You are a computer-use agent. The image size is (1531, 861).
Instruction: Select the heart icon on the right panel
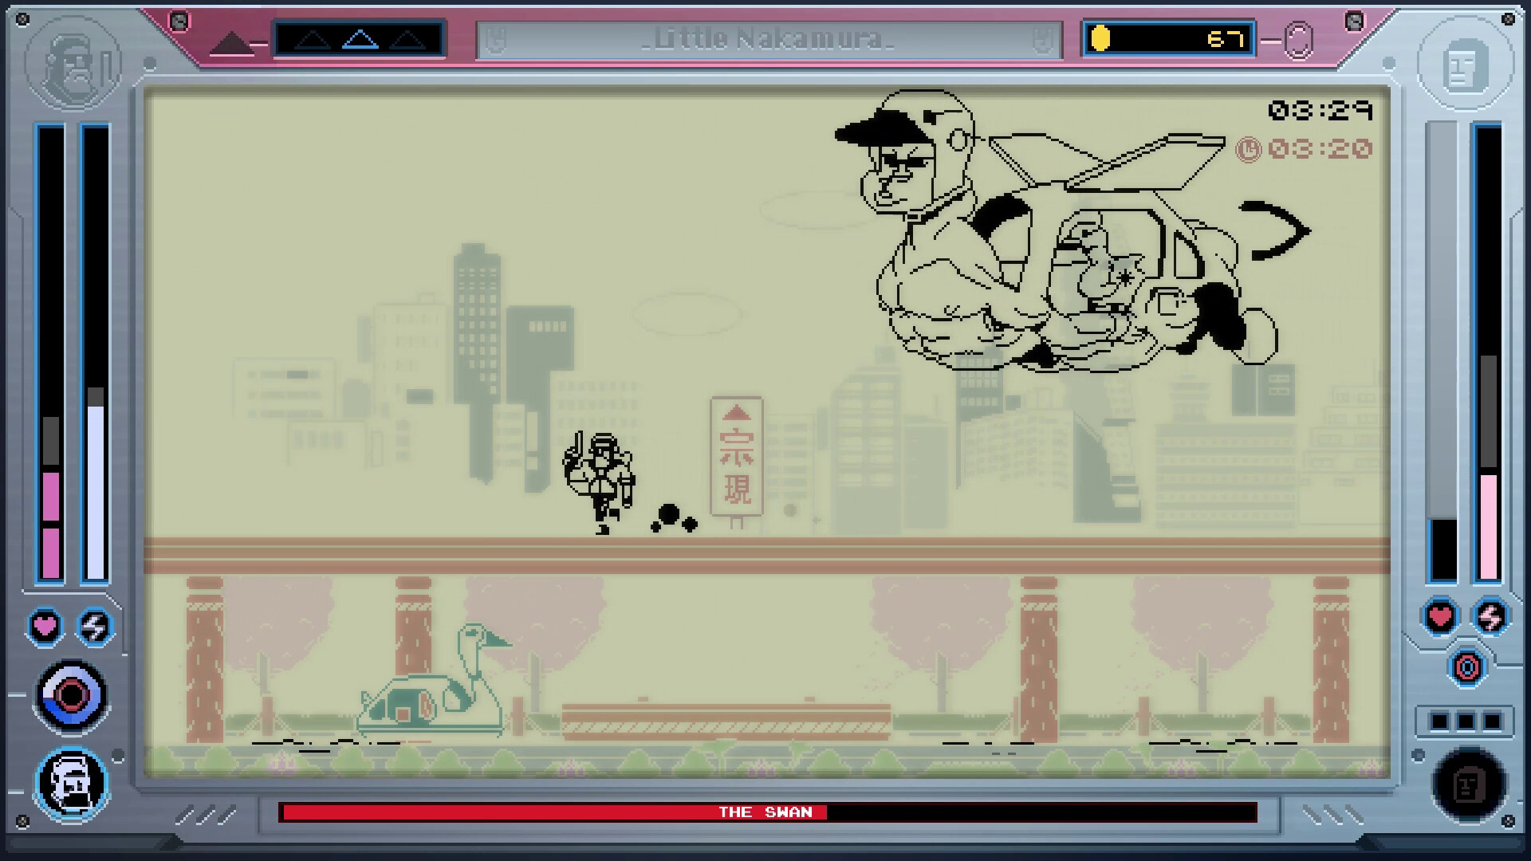click(x=1439, y=616)
